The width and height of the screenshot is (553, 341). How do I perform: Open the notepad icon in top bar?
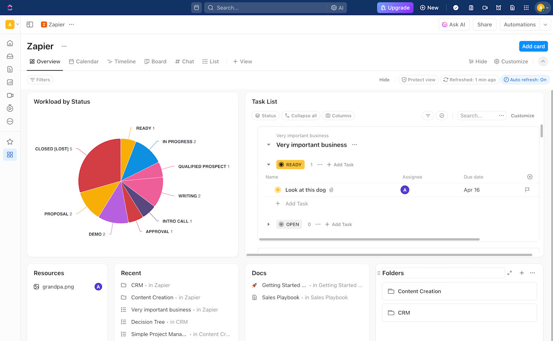(471, 8)
